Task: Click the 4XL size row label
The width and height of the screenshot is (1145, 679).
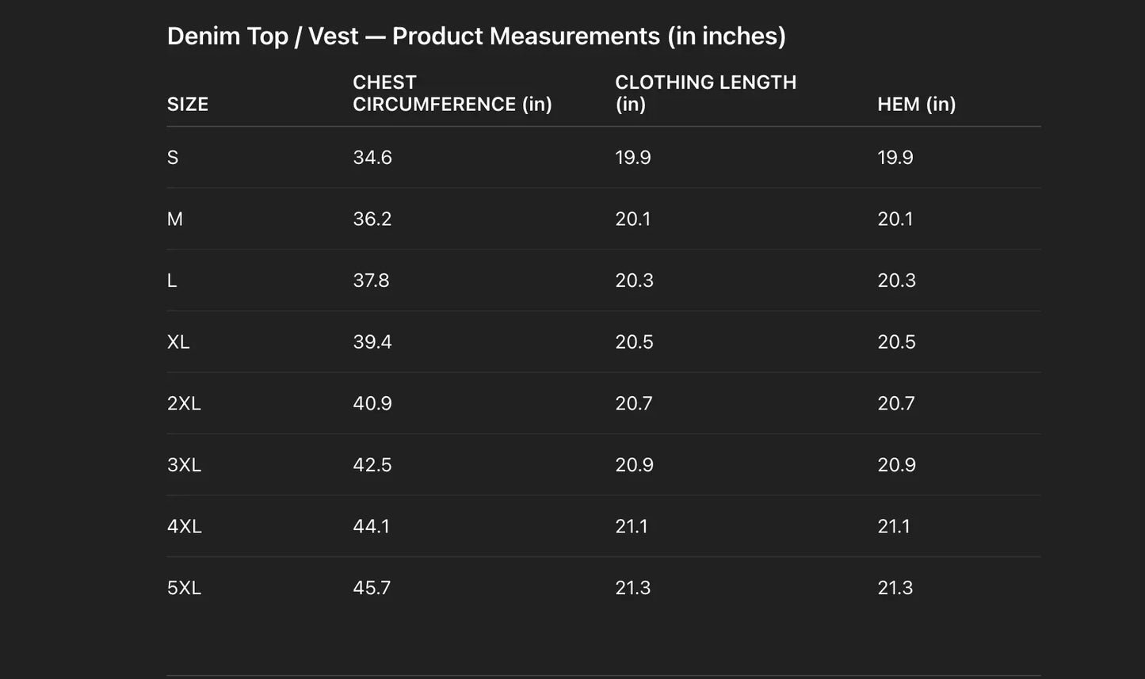Action: click(184, 527)
